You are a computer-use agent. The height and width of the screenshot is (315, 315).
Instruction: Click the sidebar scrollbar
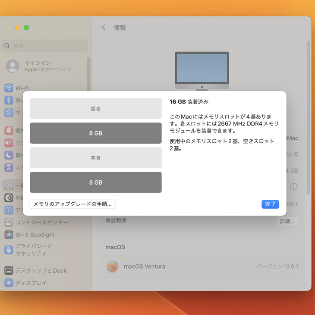(x=88, y=74)
